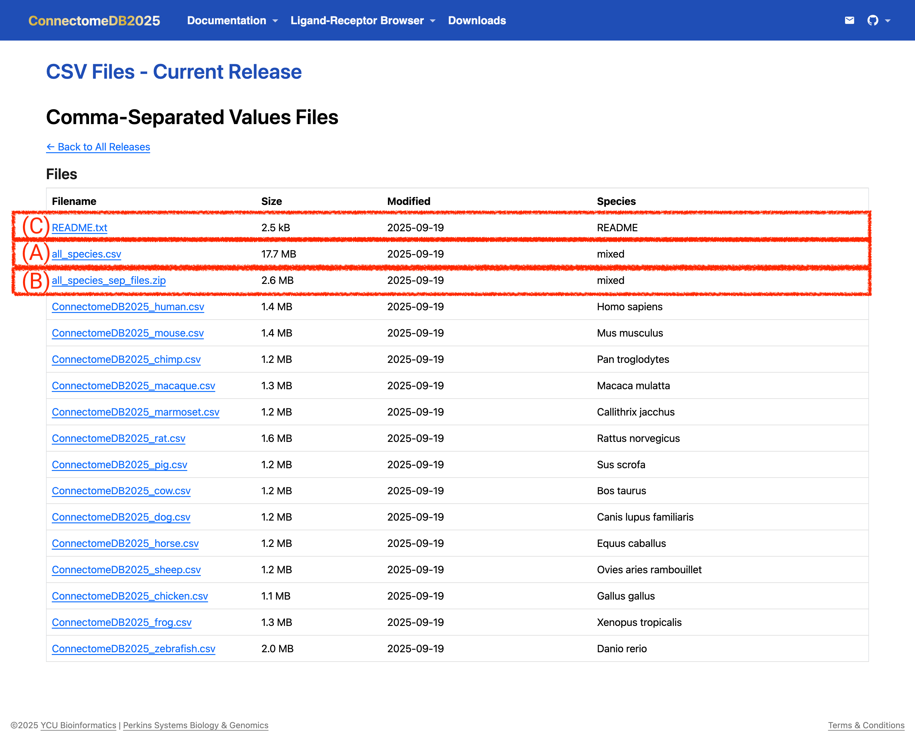
Task: Click dropdown arrow beside GitHub icon
Action: pos(888,21)
